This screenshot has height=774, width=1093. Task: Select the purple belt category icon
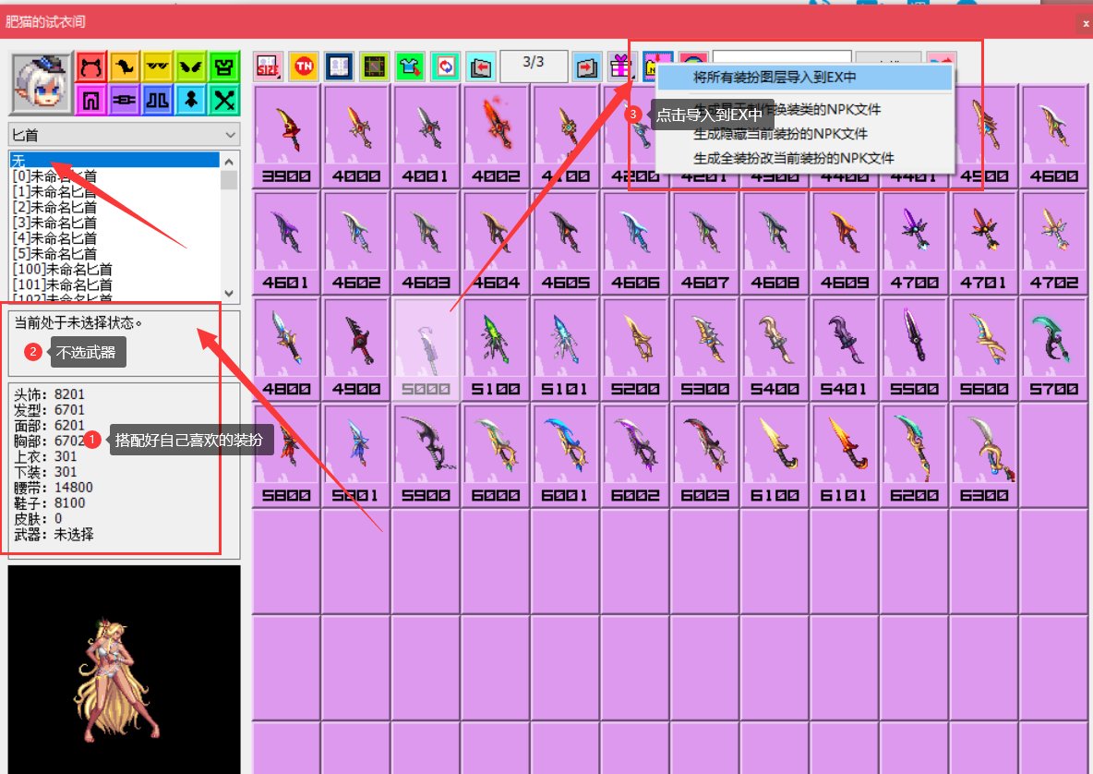coord(124,100)
